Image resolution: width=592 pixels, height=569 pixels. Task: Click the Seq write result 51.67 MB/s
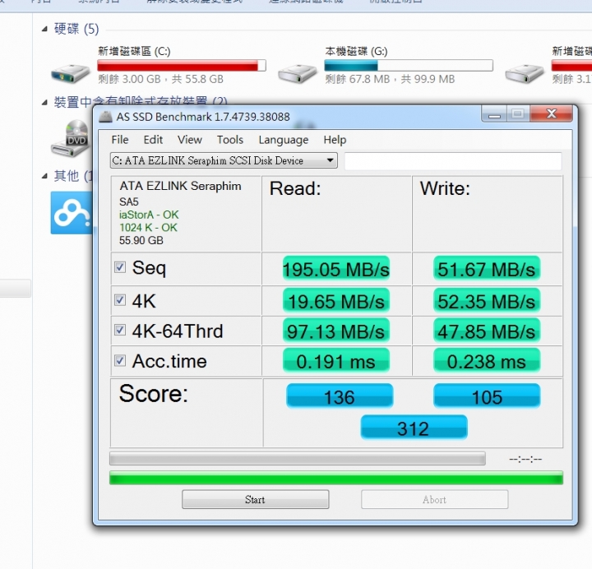486,268
